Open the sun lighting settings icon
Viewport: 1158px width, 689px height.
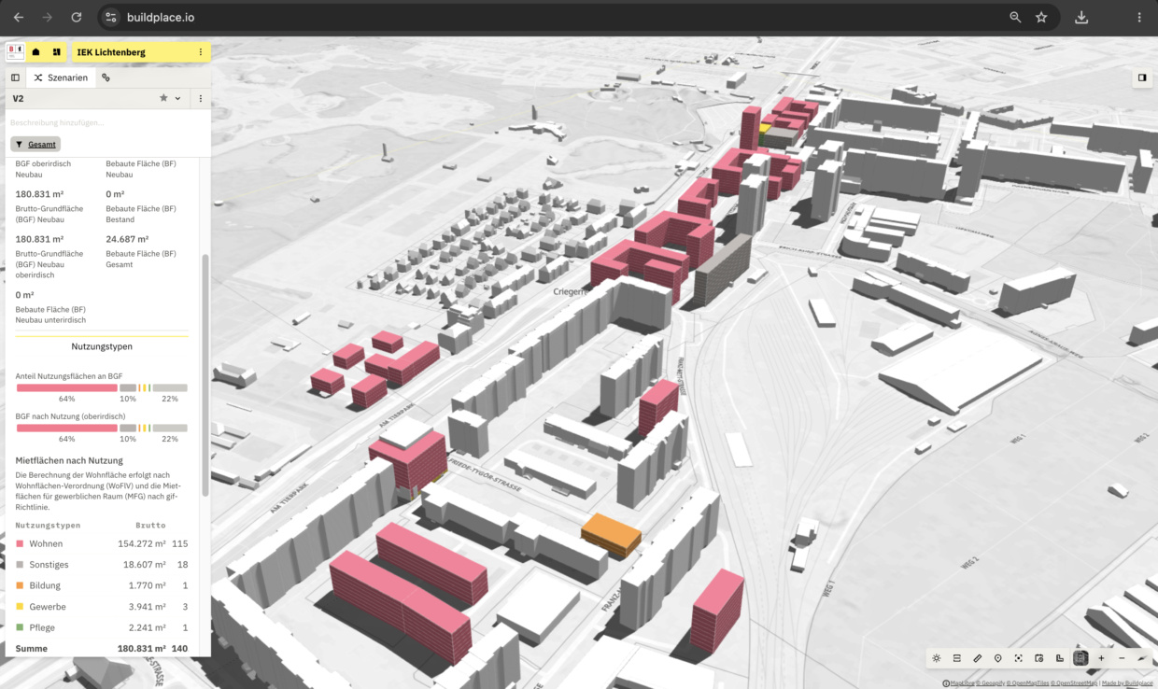937,658
